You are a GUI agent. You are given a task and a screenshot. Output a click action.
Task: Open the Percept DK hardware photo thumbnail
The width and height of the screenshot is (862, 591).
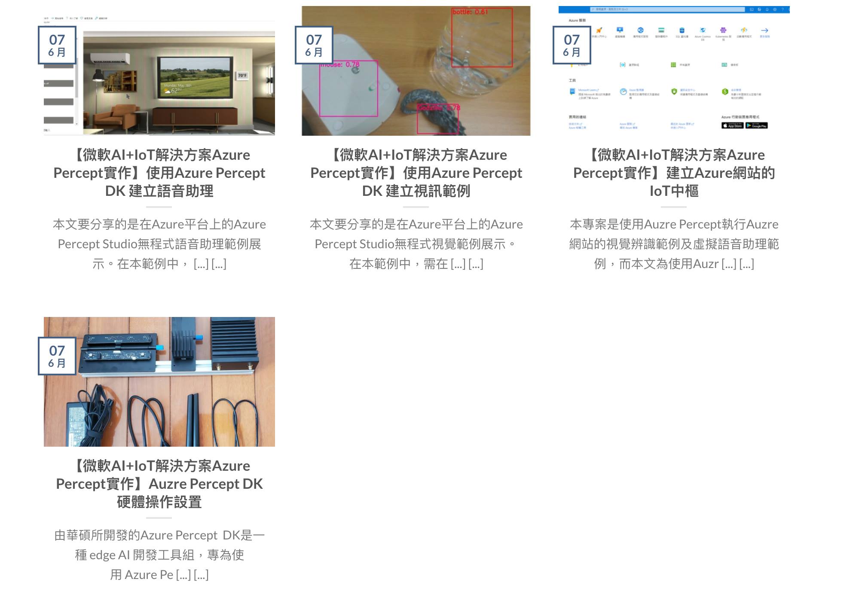pyautogui.click(x=159, y=382)
